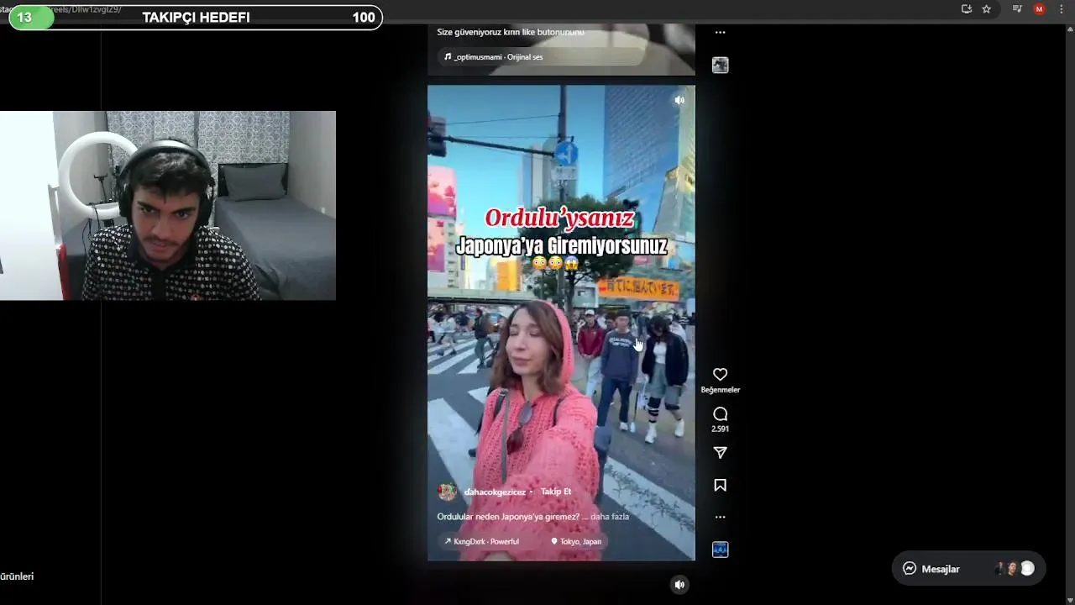Like the Japan reel with the heart icon

click(720, 374)
